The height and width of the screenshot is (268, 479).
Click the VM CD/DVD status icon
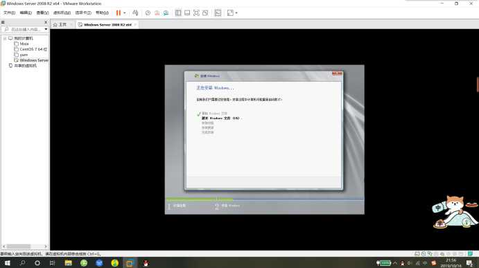pos(424,253)
